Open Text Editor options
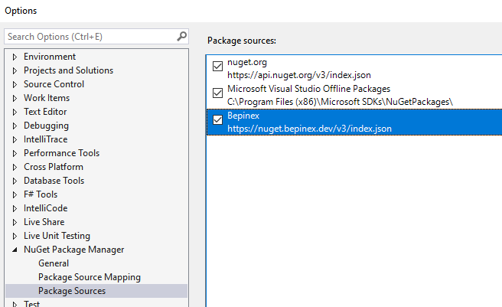The height and width of the screenshot is (307, 502). 45,112
